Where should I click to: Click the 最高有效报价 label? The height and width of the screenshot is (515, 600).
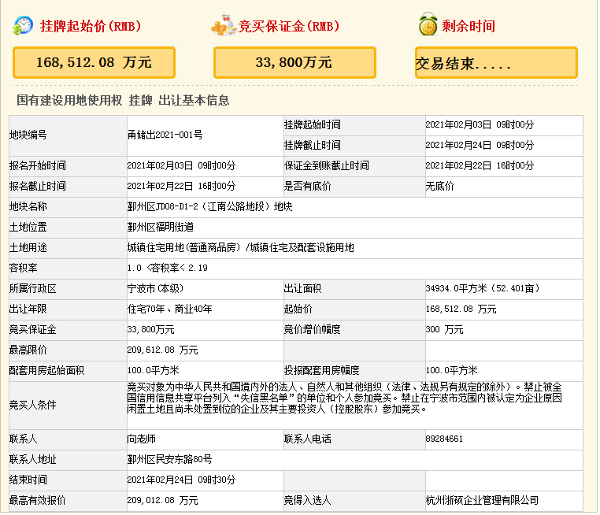38,501
